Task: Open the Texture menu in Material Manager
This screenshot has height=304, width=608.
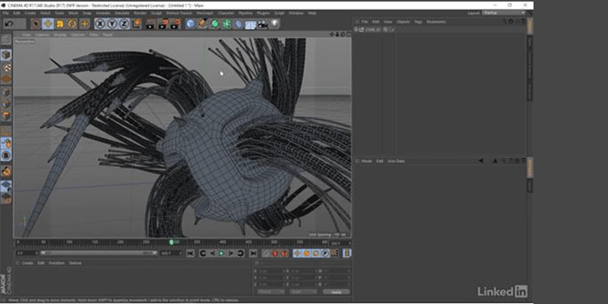Action: [x=75, y=263]
